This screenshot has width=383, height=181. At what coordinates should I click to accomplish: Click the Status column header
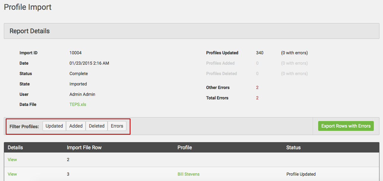[x=293, y=147]
